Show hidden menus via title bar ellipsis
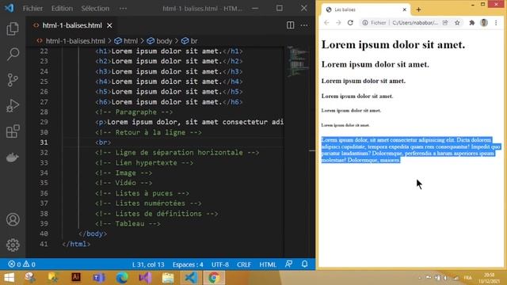This screenshot has height=285, width=507. 123,9
